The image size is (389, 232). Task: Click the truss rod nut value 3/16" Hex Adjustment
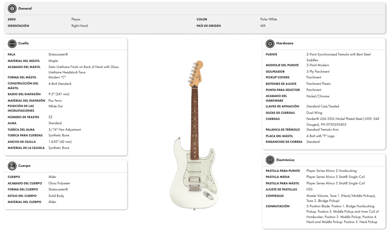pyautogui.click(x=65, y=130)
